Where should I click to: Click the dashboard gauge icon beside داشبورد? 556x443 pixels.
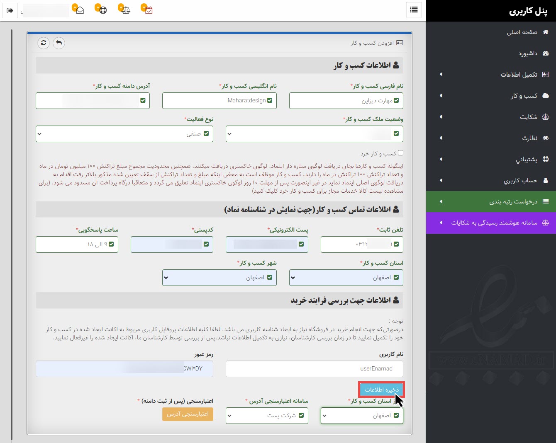pos(546,53)
